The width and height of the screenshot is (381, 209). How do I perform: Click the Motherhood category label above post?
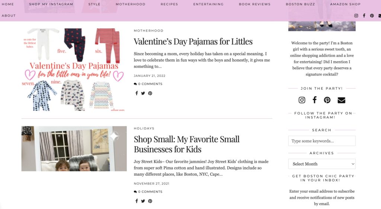148,31
